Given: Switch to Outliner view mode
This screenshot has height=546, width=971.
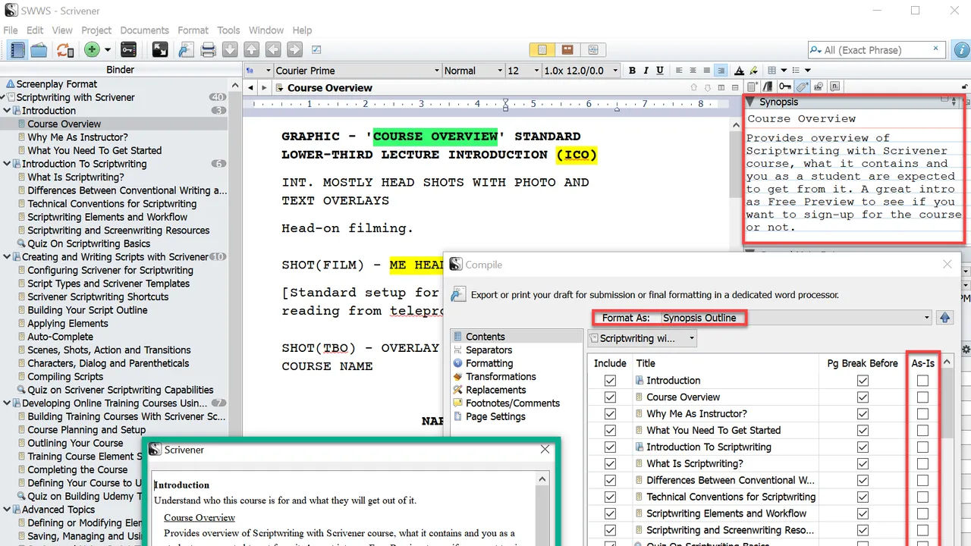Looking at the screenshot, I should point(592,50).
